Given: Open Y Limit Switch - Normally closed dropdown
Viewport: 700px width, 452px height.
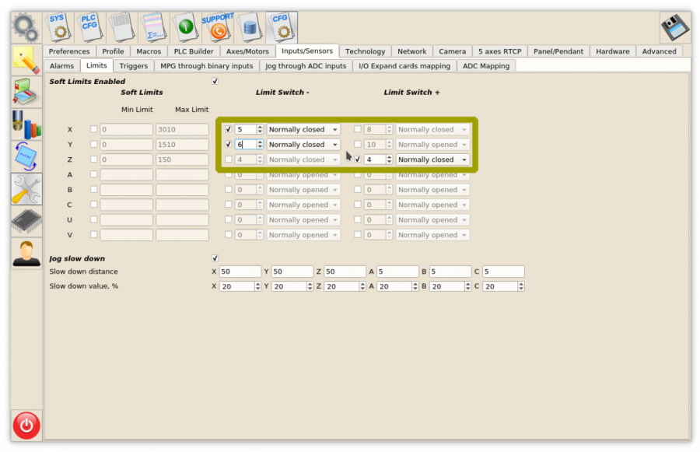Looking at the screenshot, I should [303, 145].
